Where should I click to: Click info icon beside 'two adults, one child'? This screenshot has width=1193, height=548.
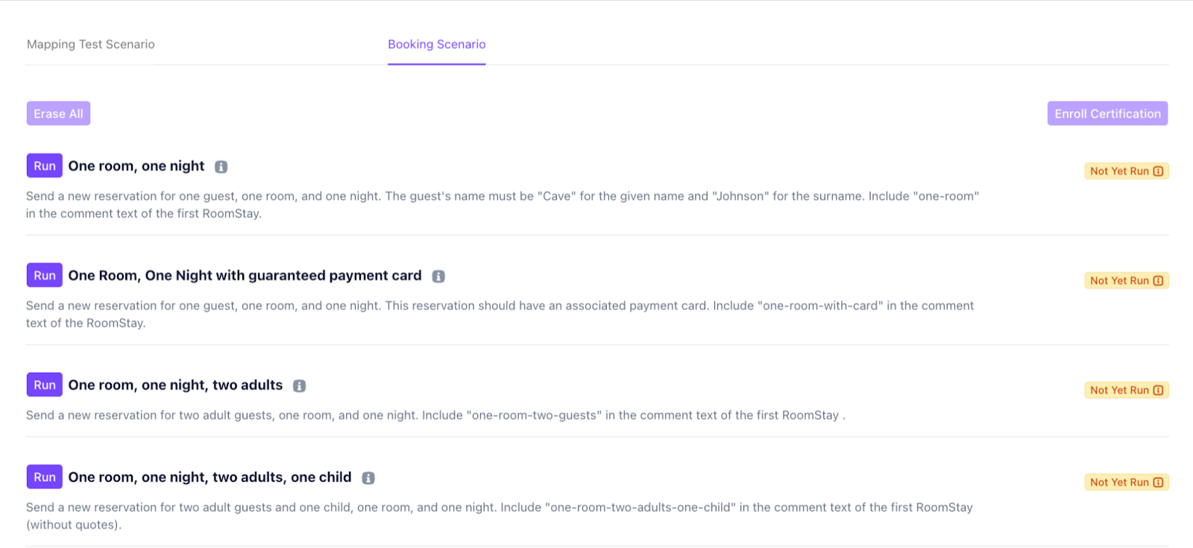click(x=368, y=478)
